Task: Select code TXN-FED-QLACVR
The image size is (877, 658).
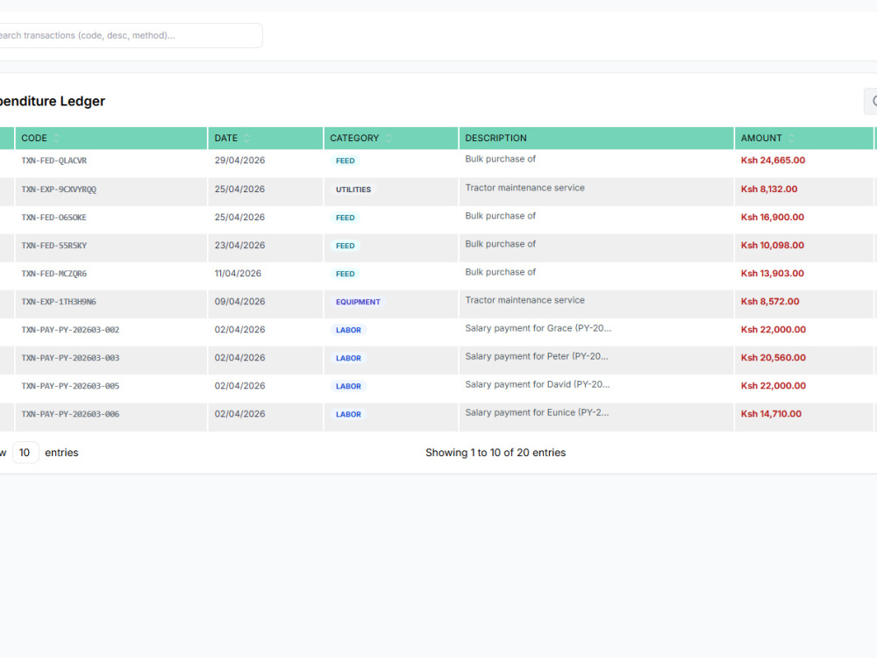Action: [54, 161]
